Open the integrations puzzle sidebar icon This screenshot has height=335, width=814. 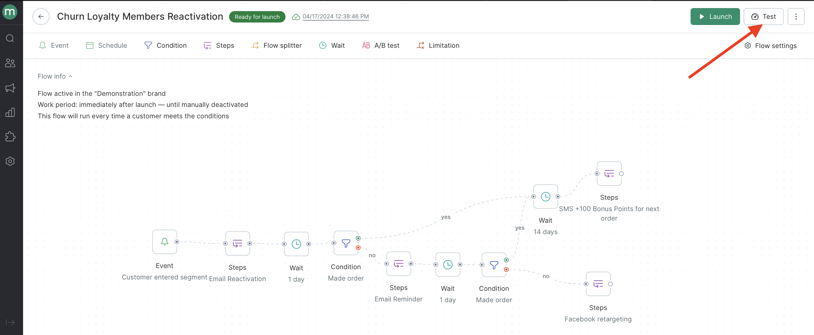(10, 136)
